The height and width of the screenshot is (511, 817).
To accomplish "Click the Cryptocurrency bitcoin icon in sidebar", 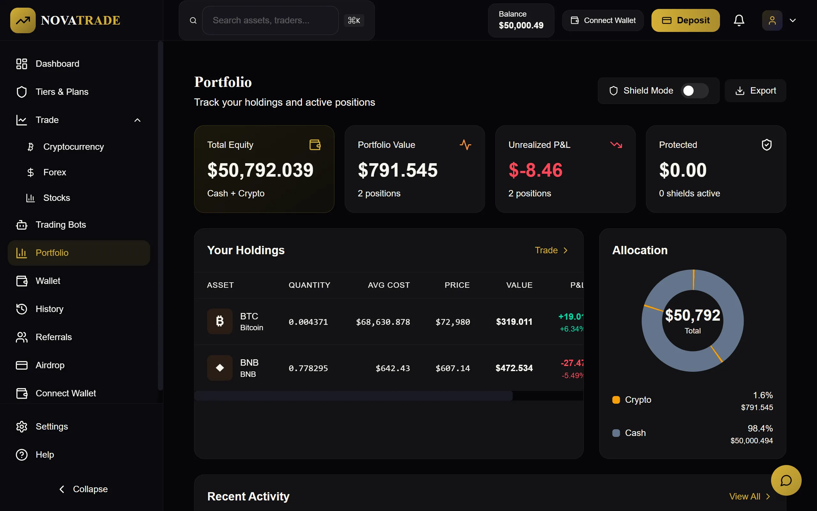I will (x=30, y=147).
